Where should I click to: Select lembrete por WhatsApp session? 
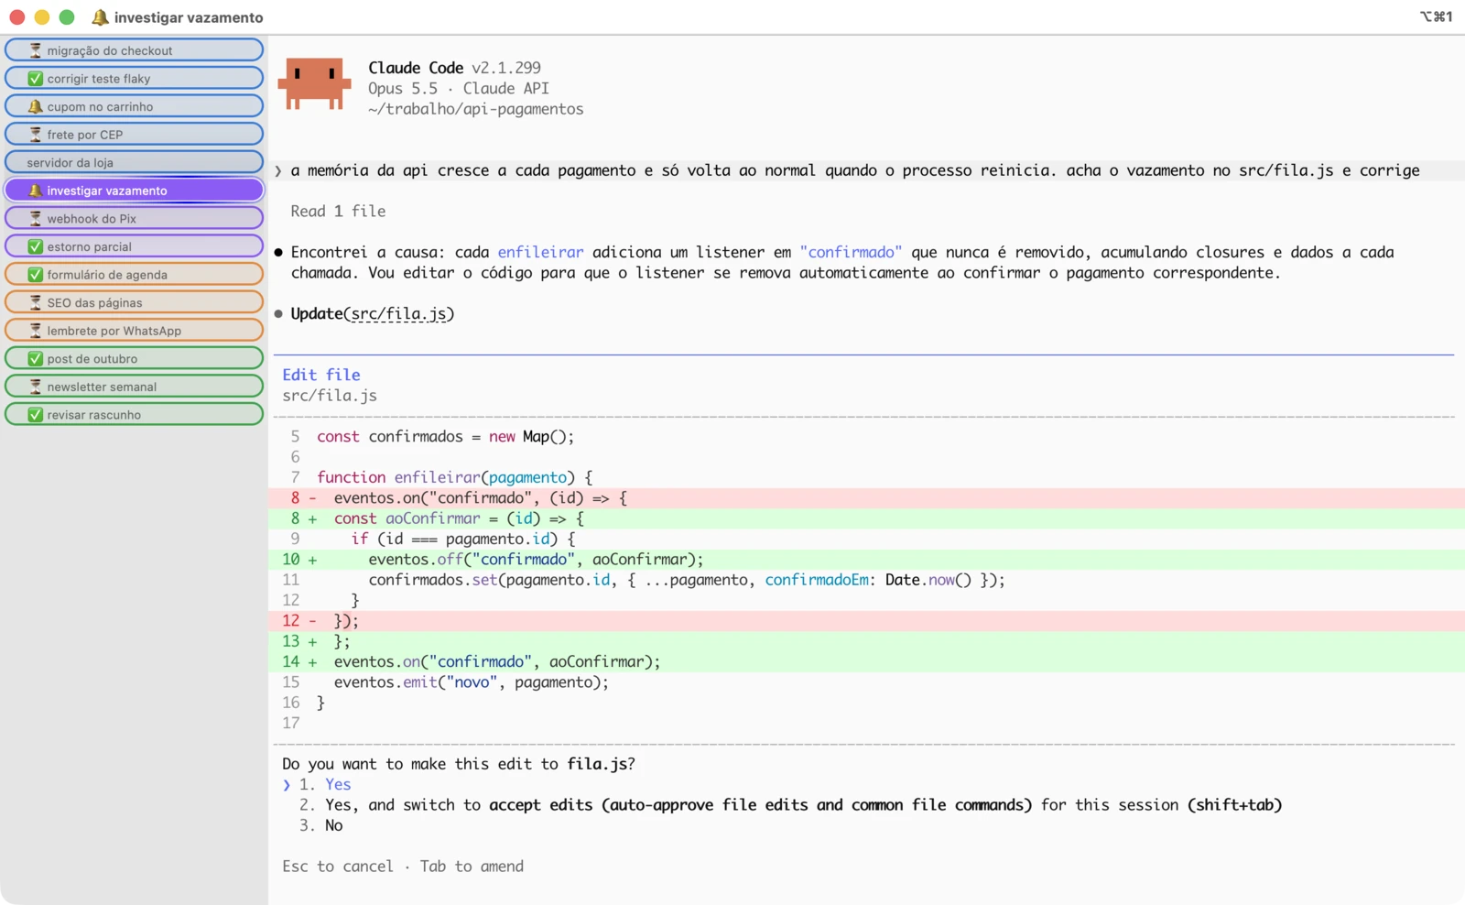coord(134,331)
